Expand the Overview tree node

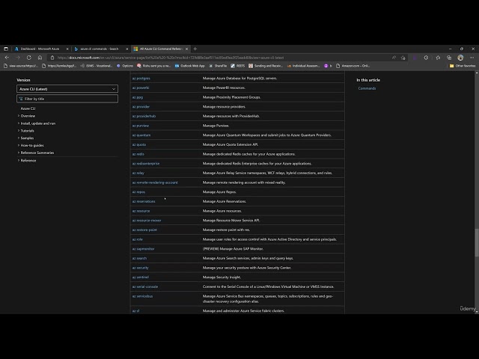click(28, 116)
